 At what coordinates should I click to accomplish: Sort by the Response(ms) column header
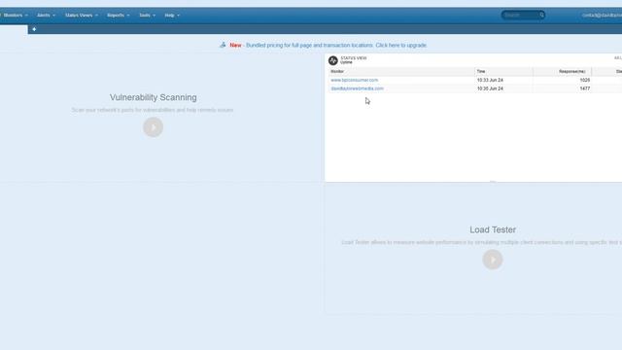[562, 71]
